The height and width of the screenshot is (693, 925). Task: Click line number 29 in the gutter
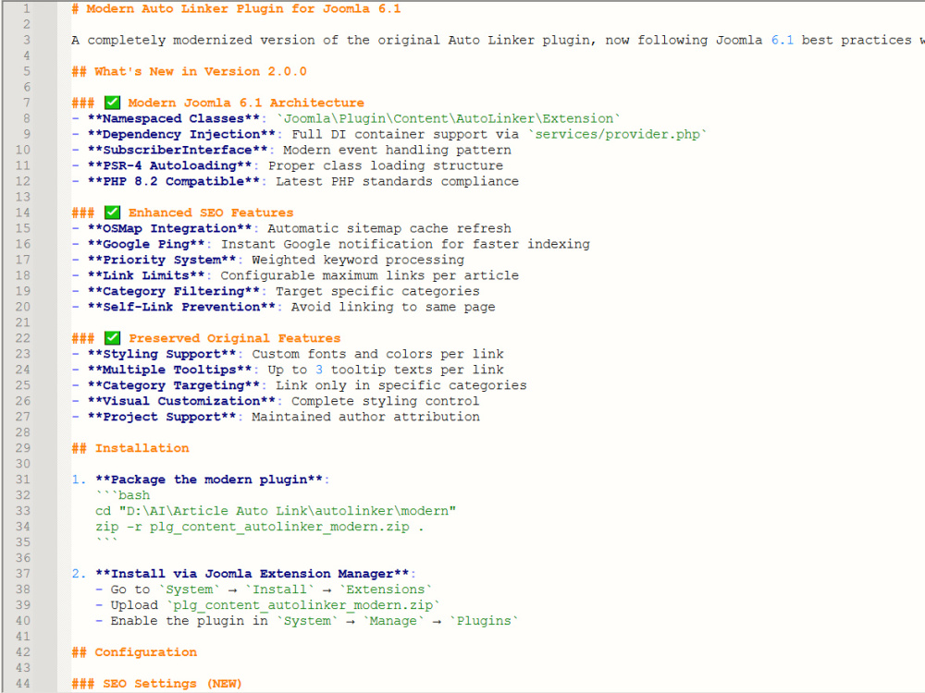23,448
